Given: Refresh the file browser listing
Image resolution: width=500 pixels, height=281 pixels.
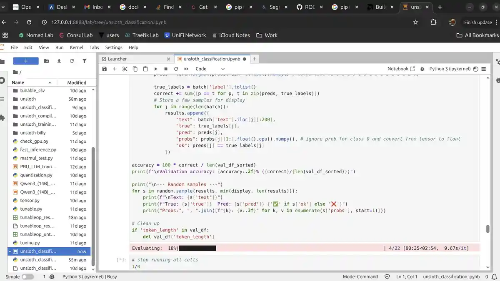Looking at the screenshot, I should click(x=72, y=61).
